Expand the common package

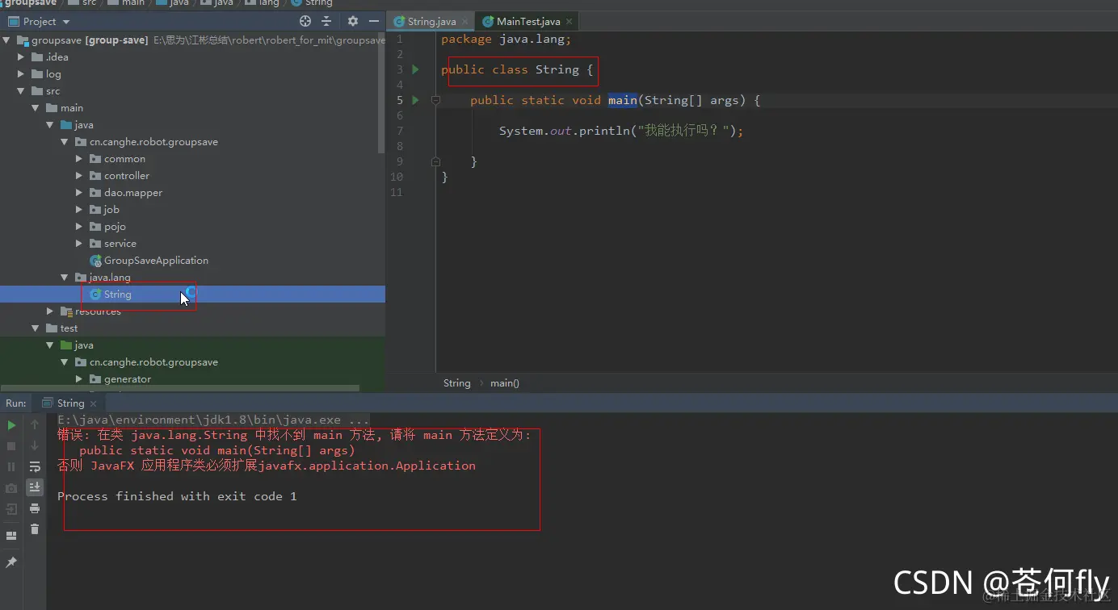(79, 159)
